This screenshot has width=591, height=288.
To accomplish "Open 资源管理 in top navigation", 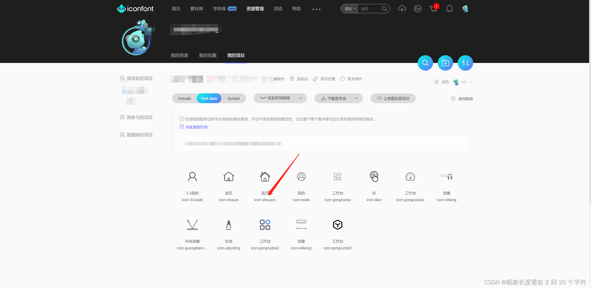I will (x=255, y=9).
